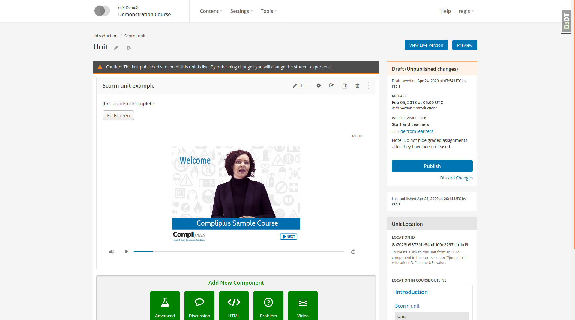Click the Publish button

pyautogui.click(x=432, y=166)
